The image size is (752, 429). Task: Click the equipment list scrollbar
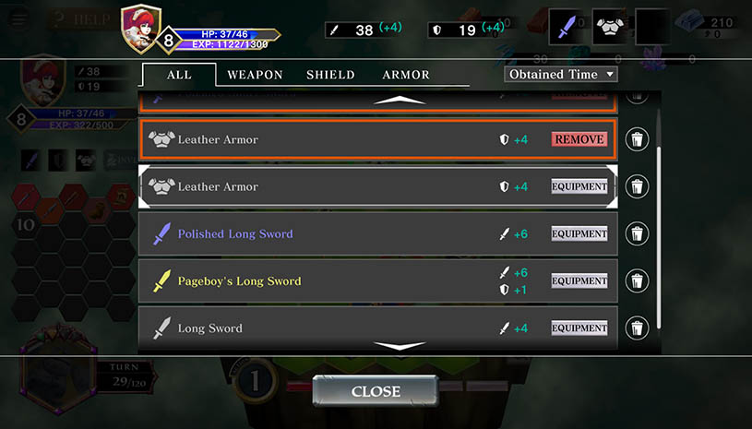(x=659, y=237)
